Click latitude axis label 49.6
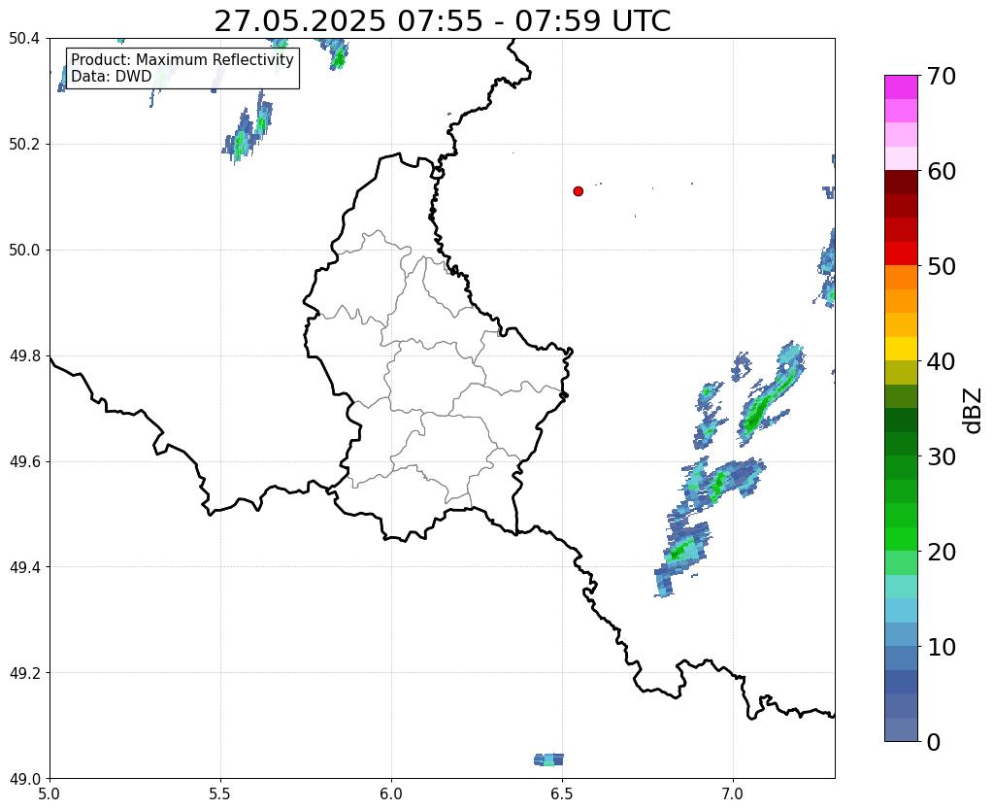 (x=24, y=461)
